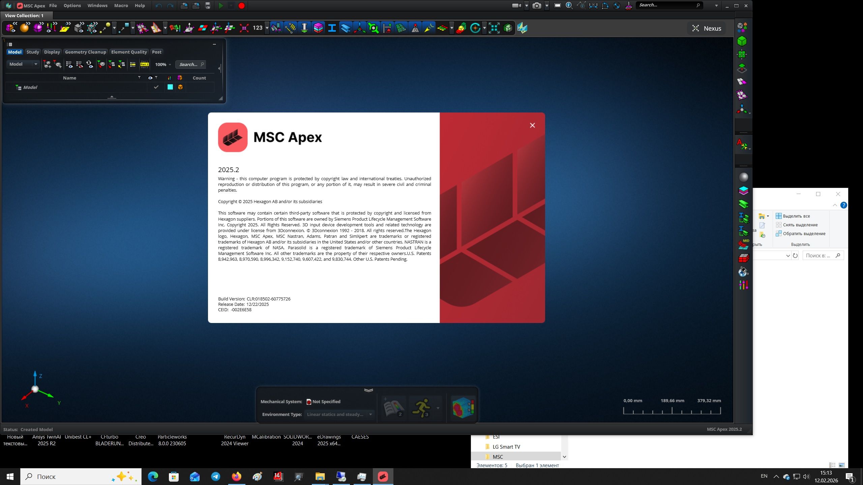The height and width of the screenshot is (485, 863).
Task: Click the eye visibility filter in the Name header
Action: tap(150, 77)
